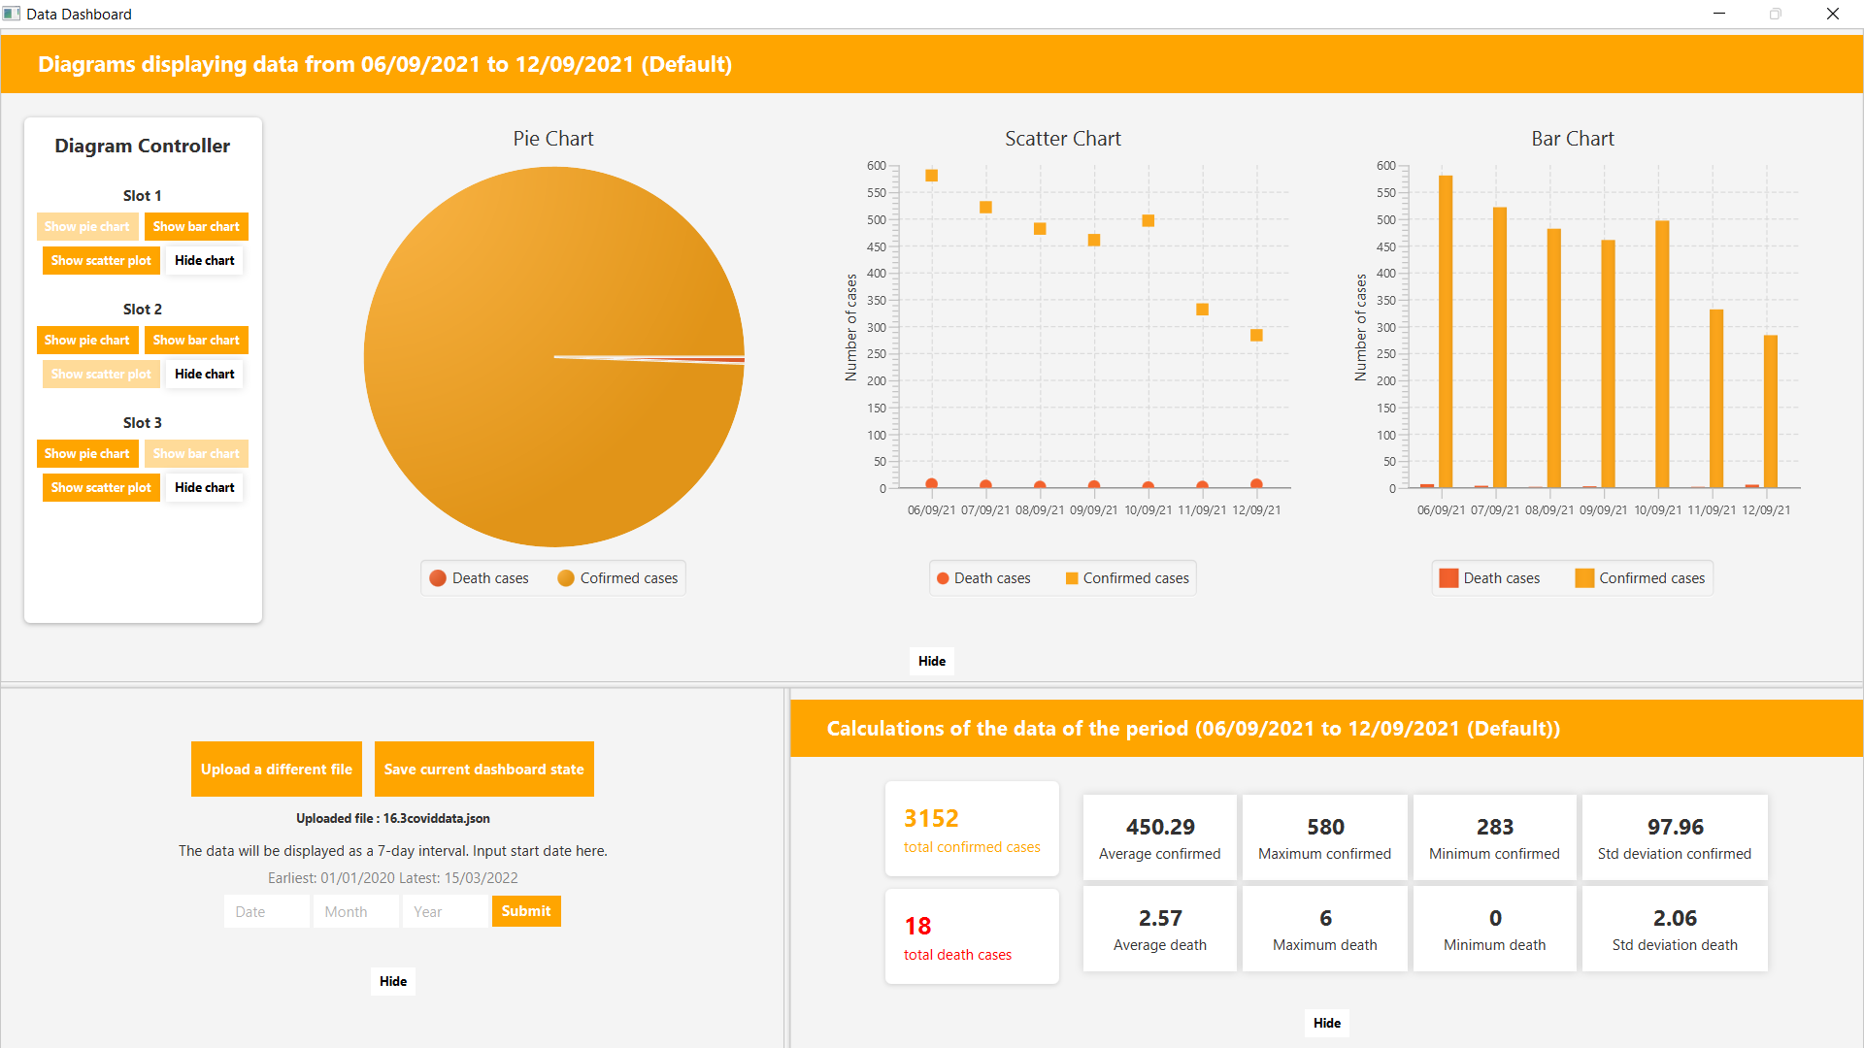
Task: Click the Month input field
Action: (355, 910)
